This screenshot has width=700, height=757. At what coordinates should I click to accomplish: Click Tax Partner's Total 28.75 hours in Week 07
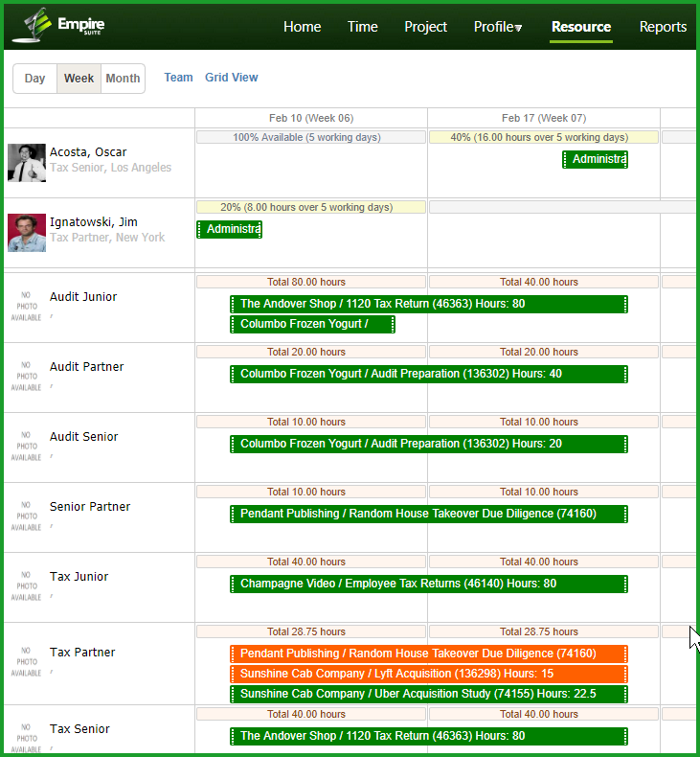point(544,631)
